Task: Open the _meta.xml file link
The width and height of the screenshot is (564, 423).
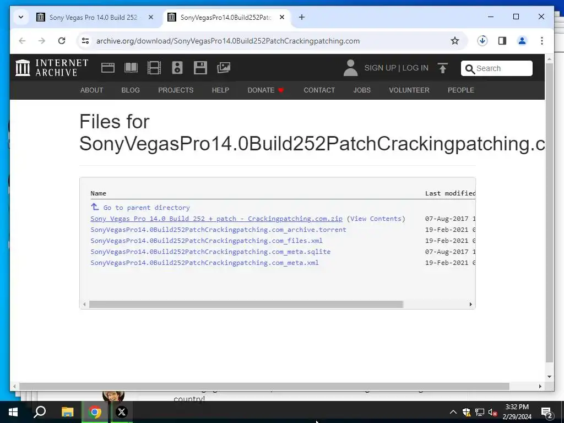Action: (205, 263)
